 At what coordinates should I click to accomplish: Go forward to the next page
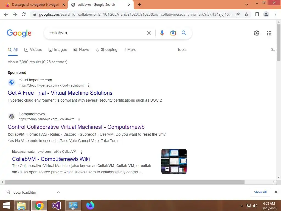click(15, 14)
